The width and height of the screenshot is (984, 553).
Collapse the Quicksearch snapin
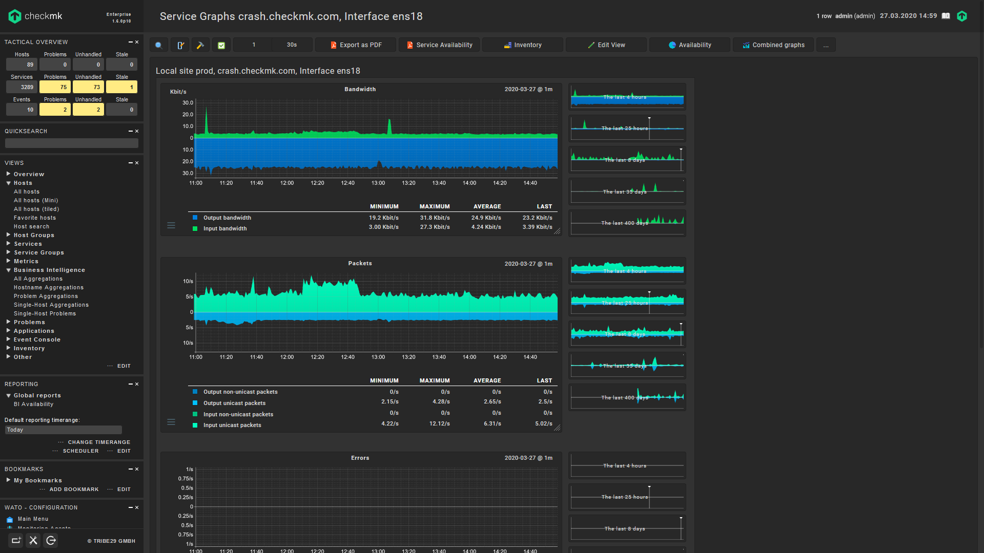coord(130,131)
